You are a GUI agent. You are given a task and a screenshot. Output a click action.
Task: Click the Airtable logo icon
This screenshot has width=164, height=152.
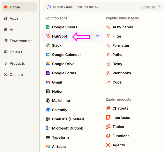pyautogui.click(x=48, y=146)
